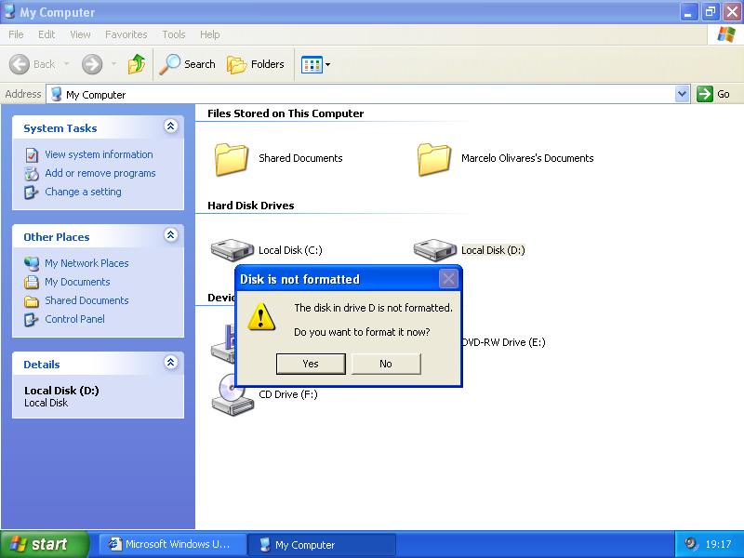Image resolution: width=744 pixels, height=558 pixels.
Task: Click the DVD-RW Drive (E:) label
Action: 504,342
